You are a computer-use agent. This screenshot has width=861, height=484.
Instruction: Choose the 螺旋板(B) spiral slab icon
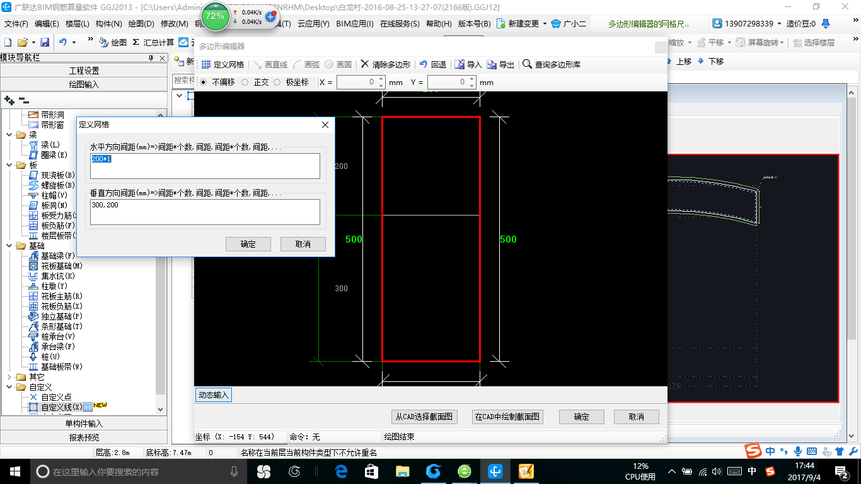(34, 185)
